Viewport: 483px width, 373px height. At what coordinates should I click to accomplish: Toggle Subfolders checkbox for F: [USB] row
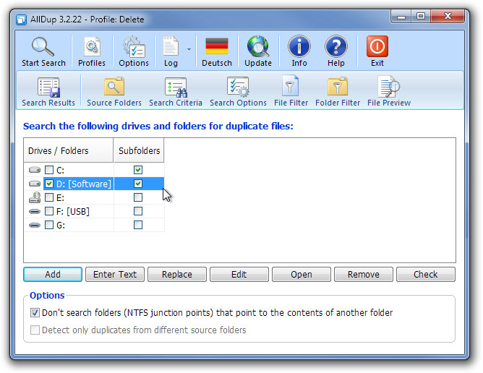pos(138,211)
